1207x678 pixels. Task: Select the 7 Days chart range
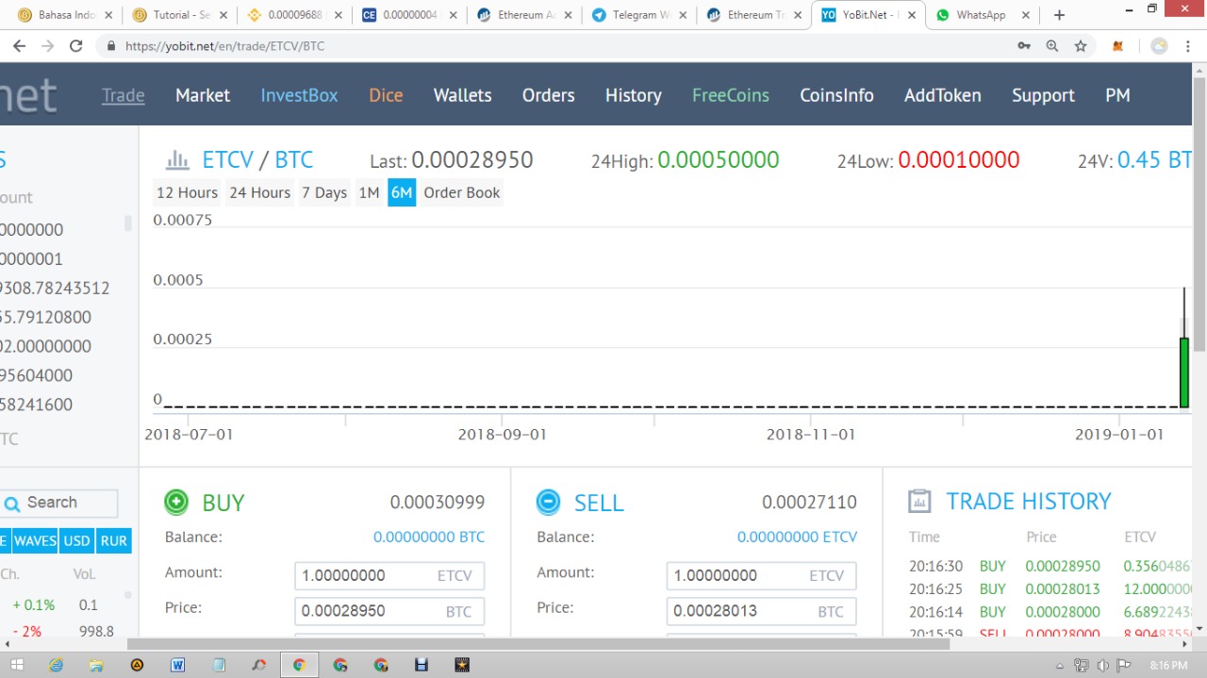click(324, 192)
